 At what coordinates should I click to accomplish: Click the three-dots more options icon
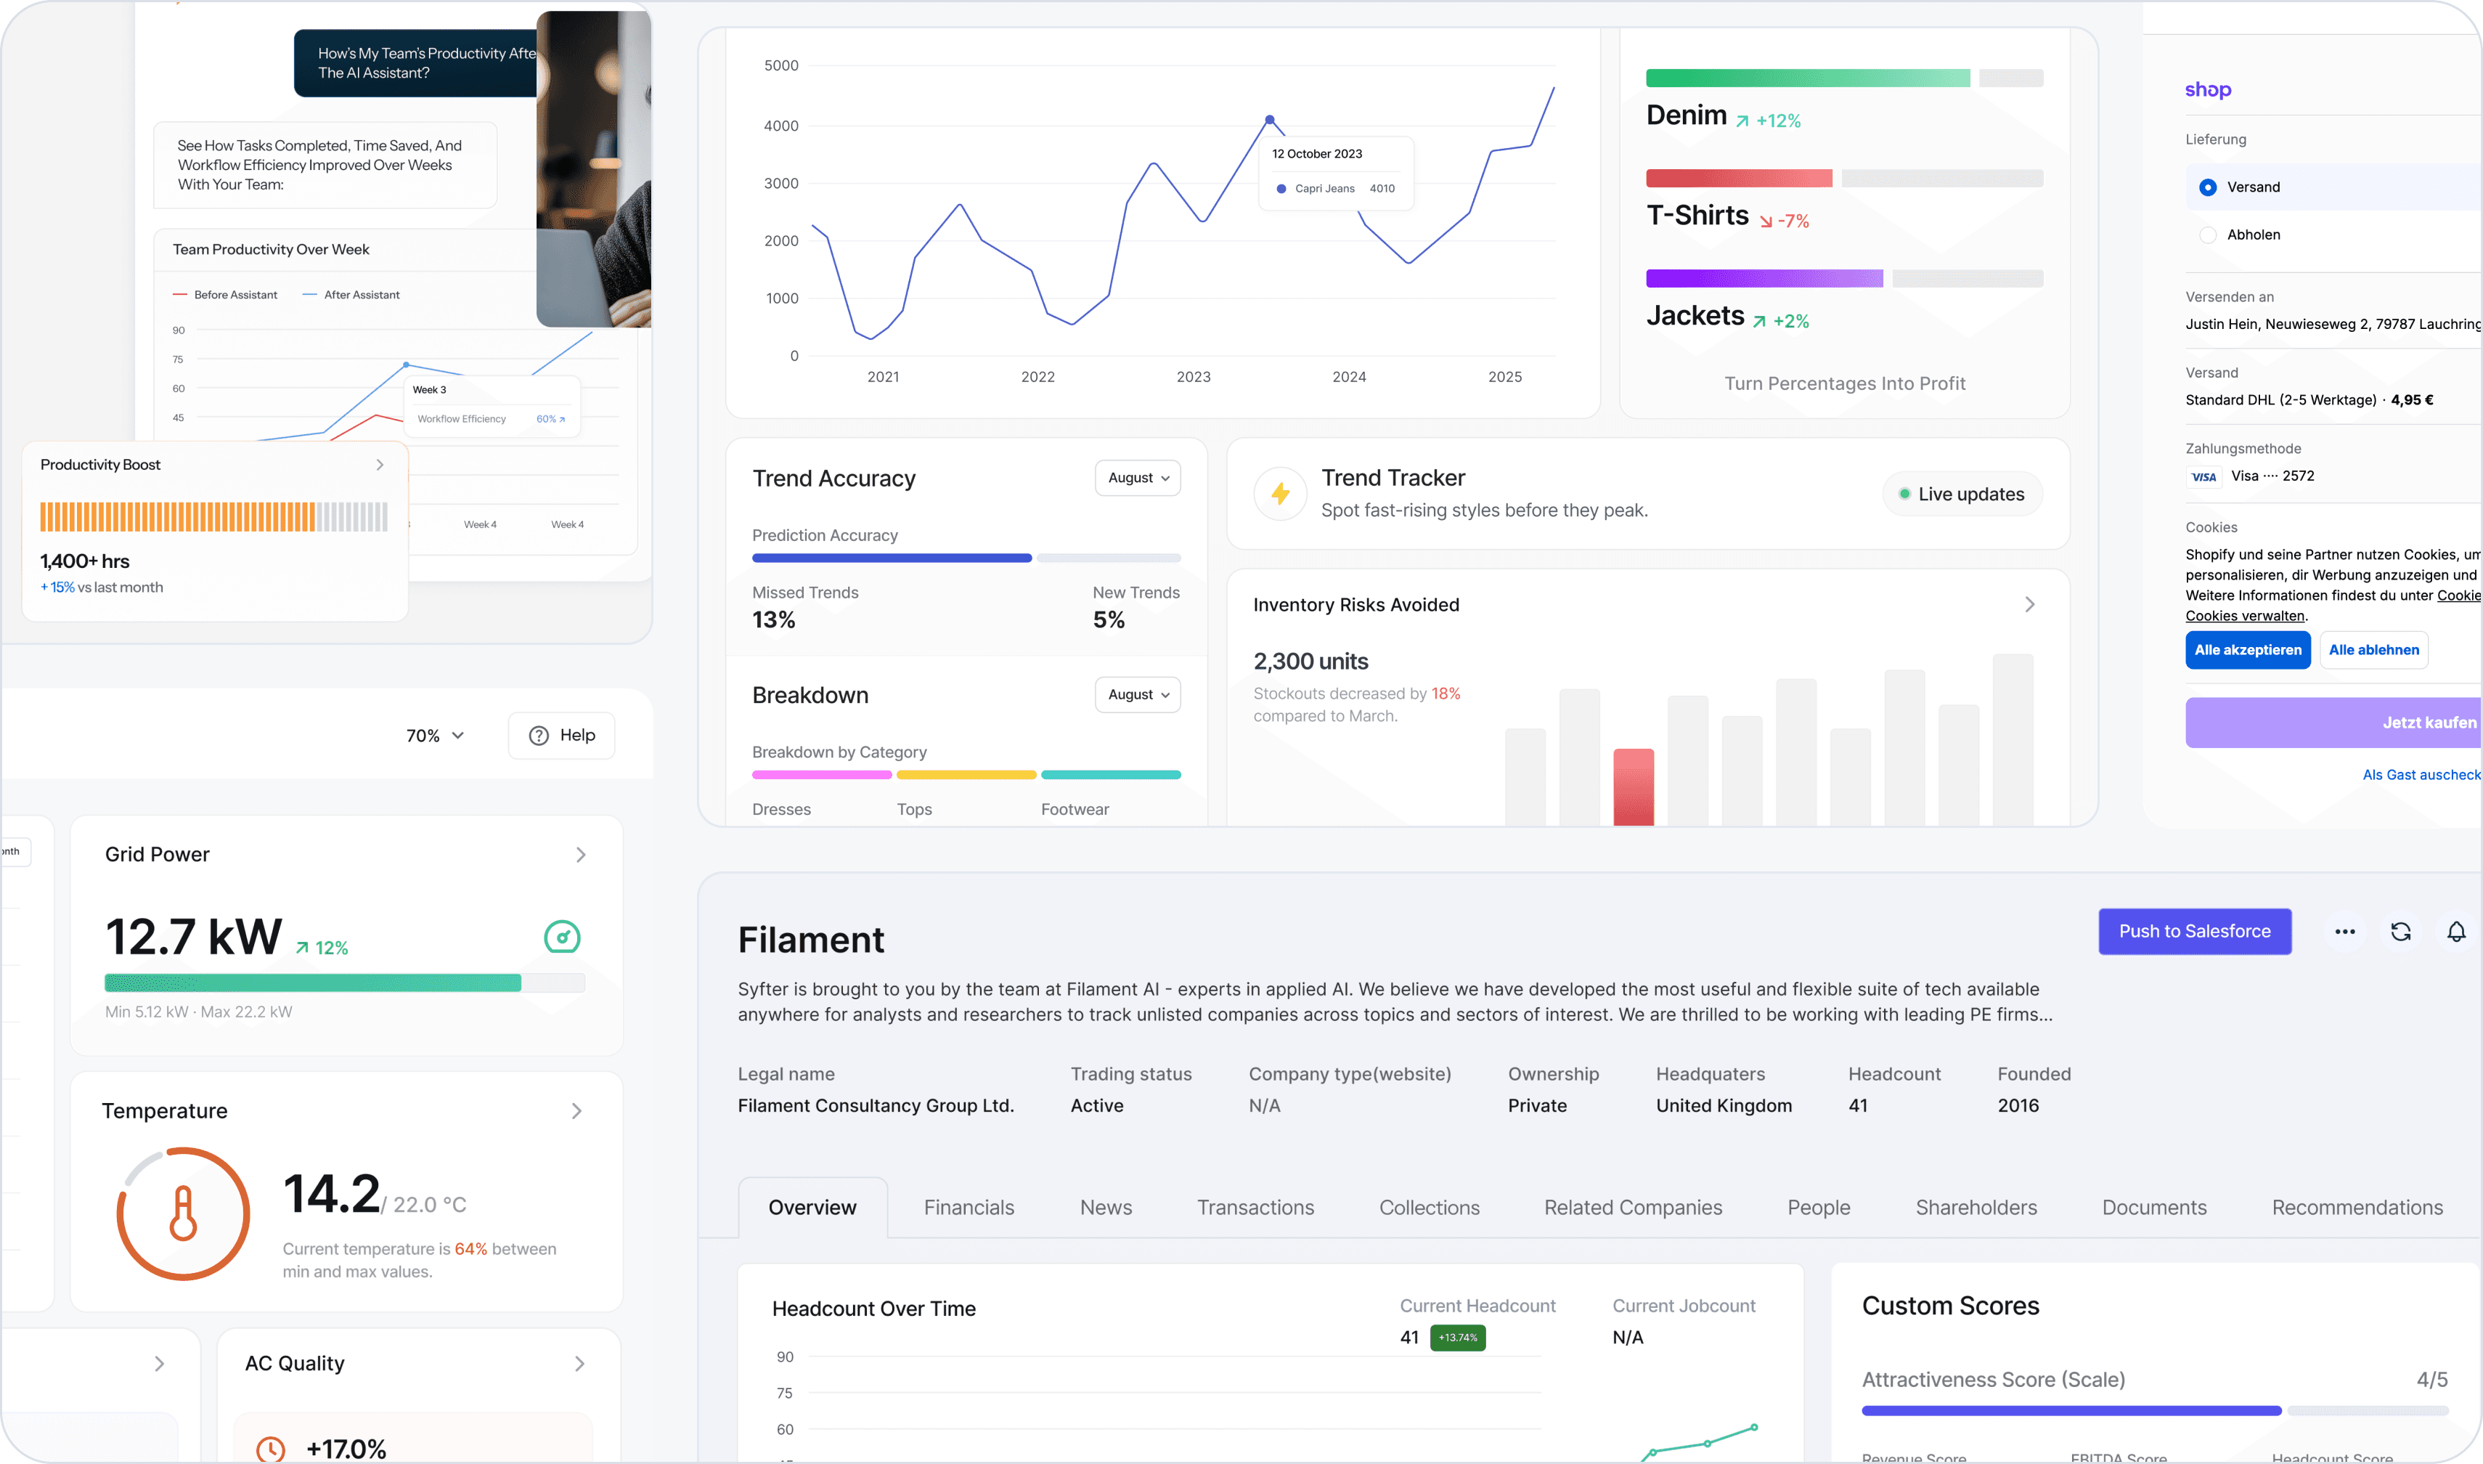pos(2344,931)
